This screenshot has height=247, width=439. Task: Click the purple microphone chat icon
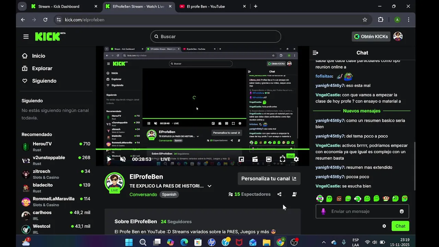tap(323, 211)
